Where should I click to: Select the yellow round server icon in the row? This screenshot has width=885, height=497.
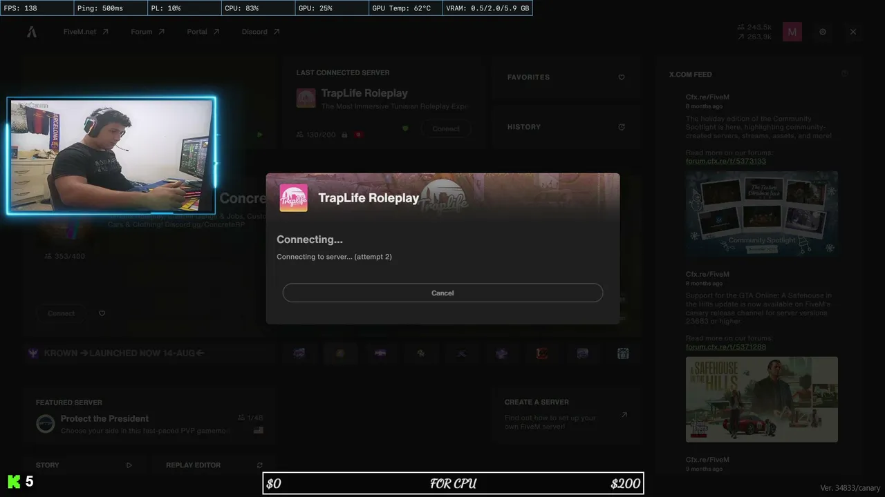pyautogui.click(x=340, y=353)
